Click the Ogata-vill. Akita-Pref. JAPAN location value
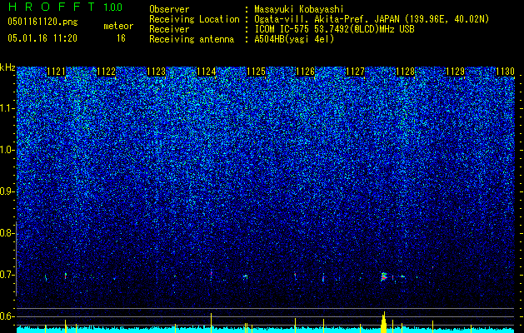524x333 pixels. click(372, 19)
